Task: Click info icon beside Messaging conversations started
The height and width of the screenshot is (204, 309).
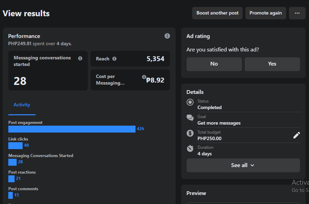Action: point(80,58)
